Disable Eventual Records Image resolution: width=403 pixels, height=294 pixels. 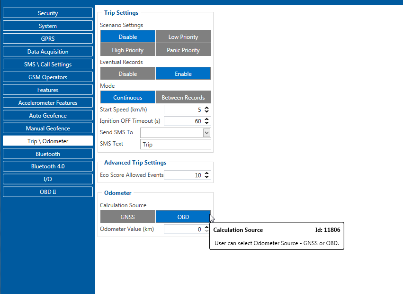127,74
